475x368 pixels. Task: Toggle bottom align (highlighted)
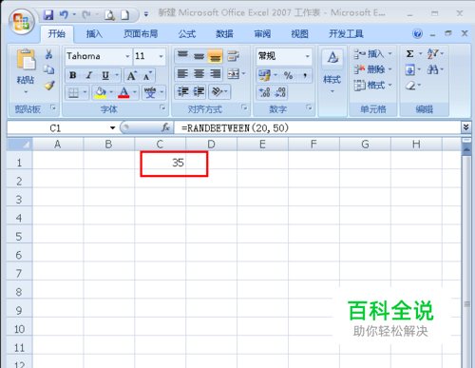click(x=216, y=56)
